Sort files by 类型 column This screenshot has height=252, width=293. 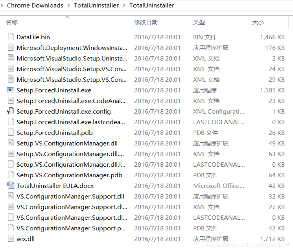(x=199, y=22)
